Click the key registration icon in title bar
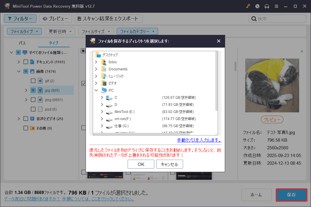Viewport: 311px width, 207px height. point(248,6)
